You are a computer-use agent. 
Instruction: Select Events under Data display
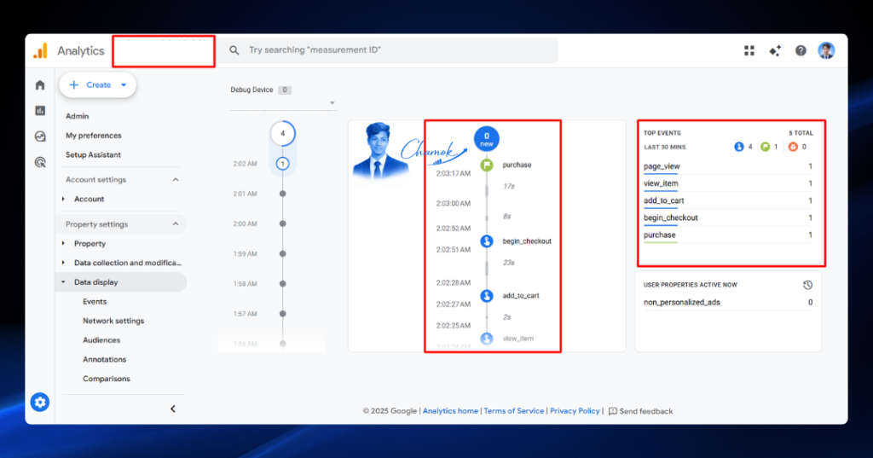95,301
